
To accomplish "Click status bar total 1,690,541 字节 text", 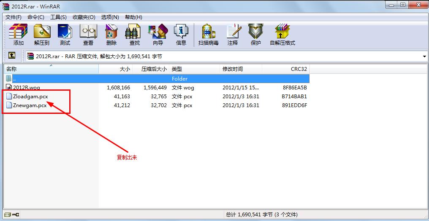I will pyautogui.click(x=261, y=214).
